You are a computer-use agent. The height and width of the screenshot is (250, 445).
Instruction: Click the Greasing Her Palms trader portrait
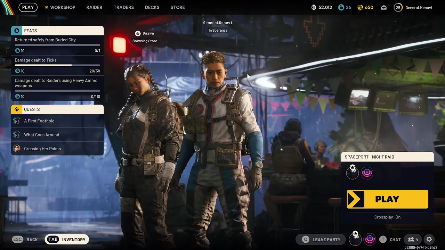17,149
